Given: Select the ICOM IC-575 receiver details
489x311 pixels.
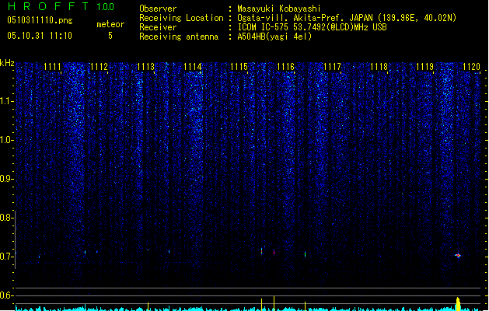Looking at the screenshot, I should (x=313, y=27).
